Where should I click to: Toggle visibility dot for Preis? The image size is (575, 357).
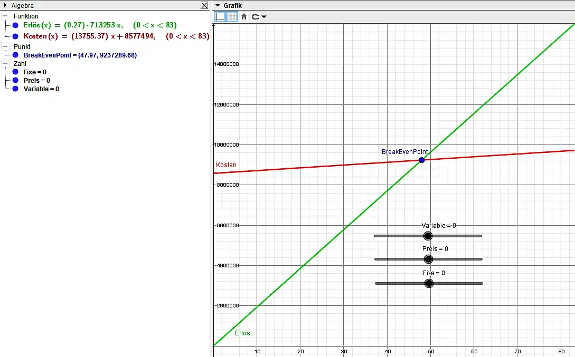click(x=15, y=81)
